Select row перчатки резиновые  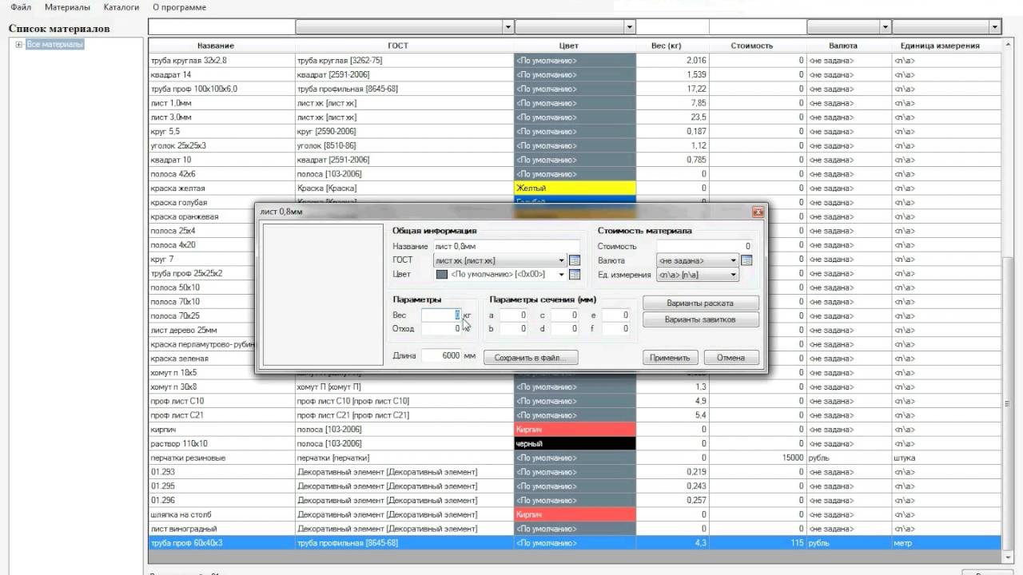point(575,458)
